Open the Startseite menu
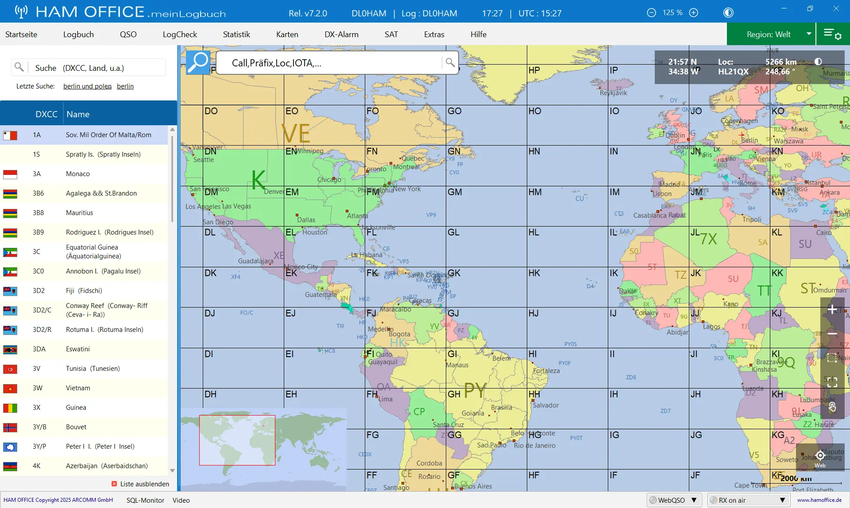The height and width of the screenshot is (508, 850). coord(21,34)
